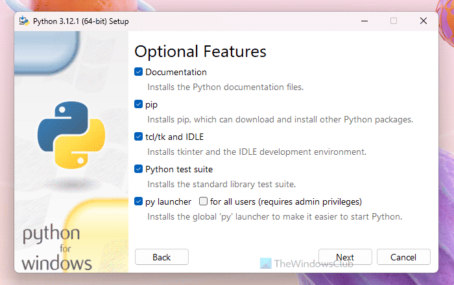Click the pip description text line
Viewport: 454px width, 285px height.
280,120
